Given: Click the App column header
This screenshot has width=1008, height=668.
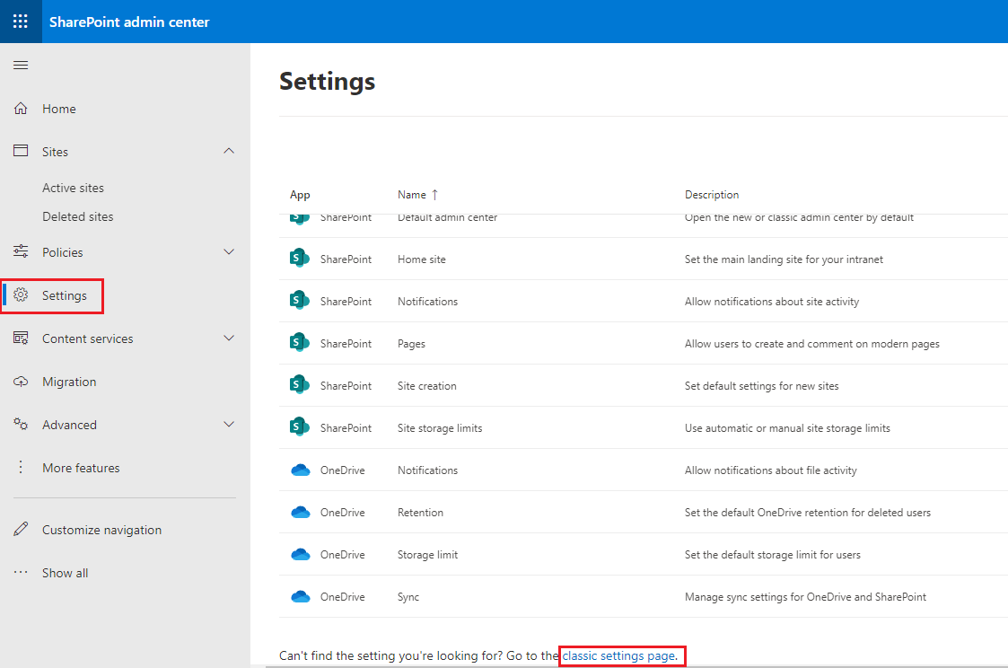Looking at the screenshot, I should point(300,195).
